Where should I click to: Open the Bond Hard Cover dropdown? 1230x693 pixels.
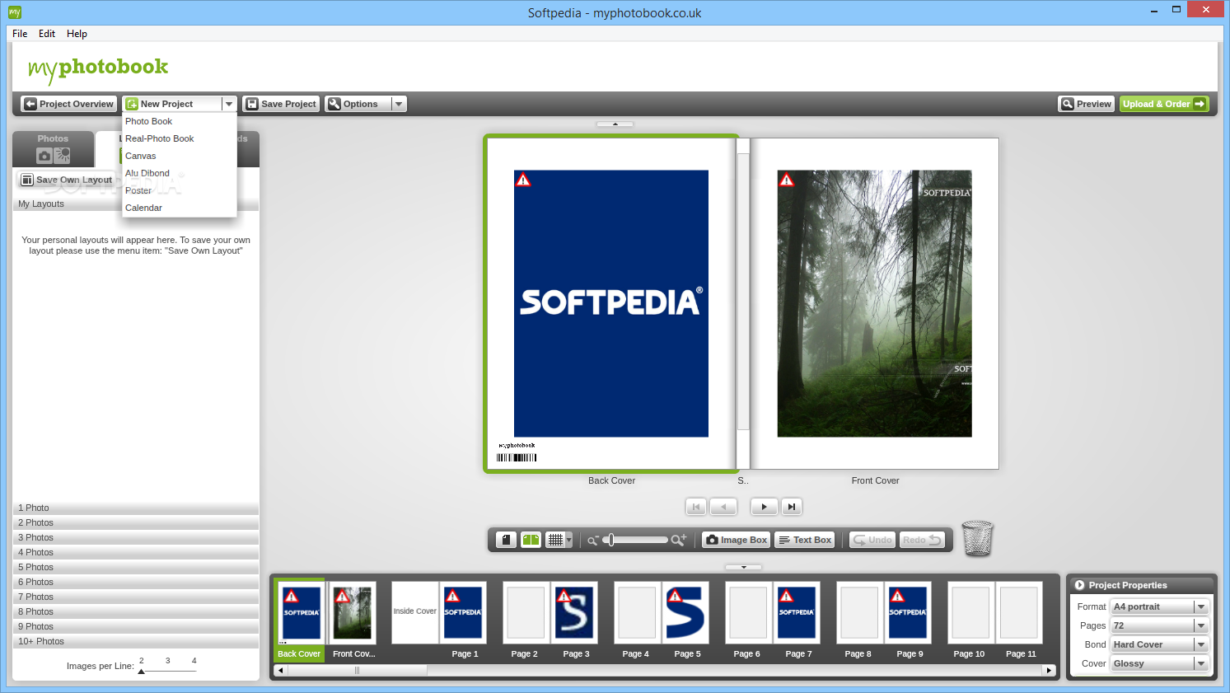pyautogui.click(x=1159, y=644)
